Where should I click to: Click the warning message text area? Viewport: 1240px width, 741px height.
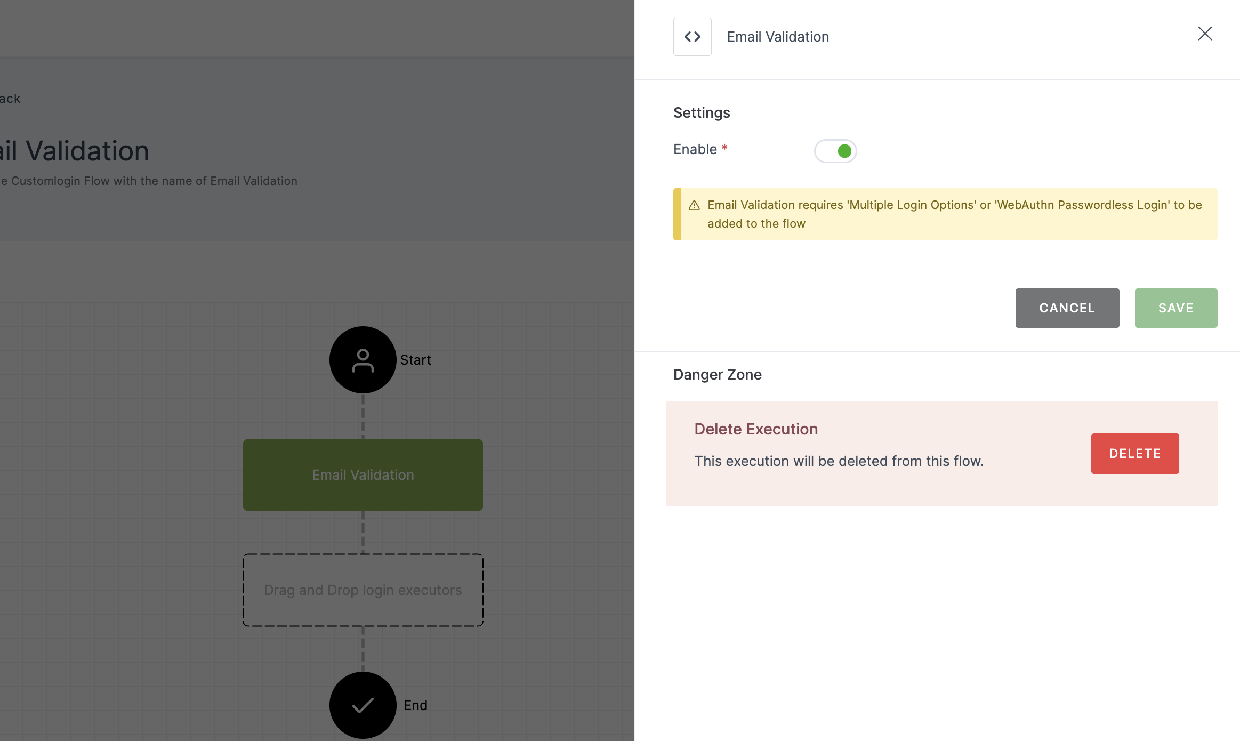(x=945, y=213)
